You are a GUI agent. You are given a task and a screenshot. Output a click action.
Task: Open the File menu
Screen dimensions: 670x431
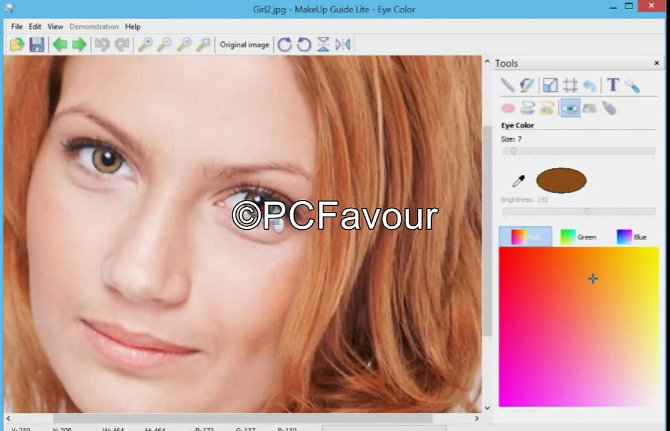[x=17, y=26]
